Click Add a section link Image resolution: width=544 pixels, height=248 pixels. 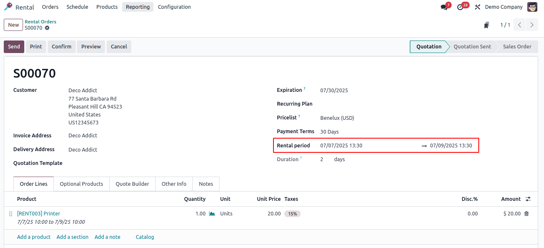click(72, 237)
